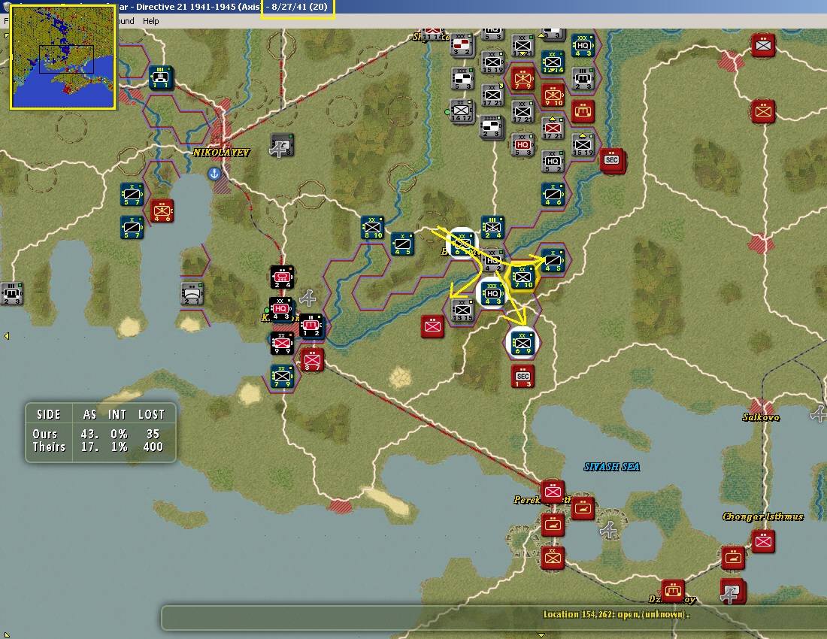The image size is (827, 639).
Task: Click the red artillery counter without strength numbers
Action: [x=583, y=112]
